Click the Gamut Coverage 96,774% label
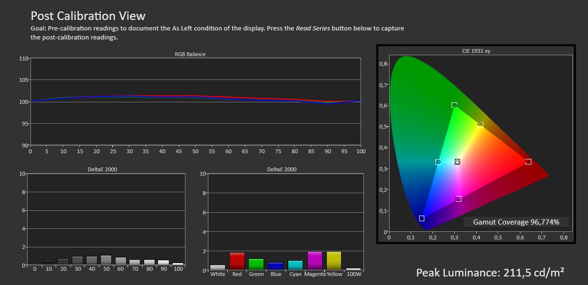Viewport: 588px width, 285px height. 516,222
